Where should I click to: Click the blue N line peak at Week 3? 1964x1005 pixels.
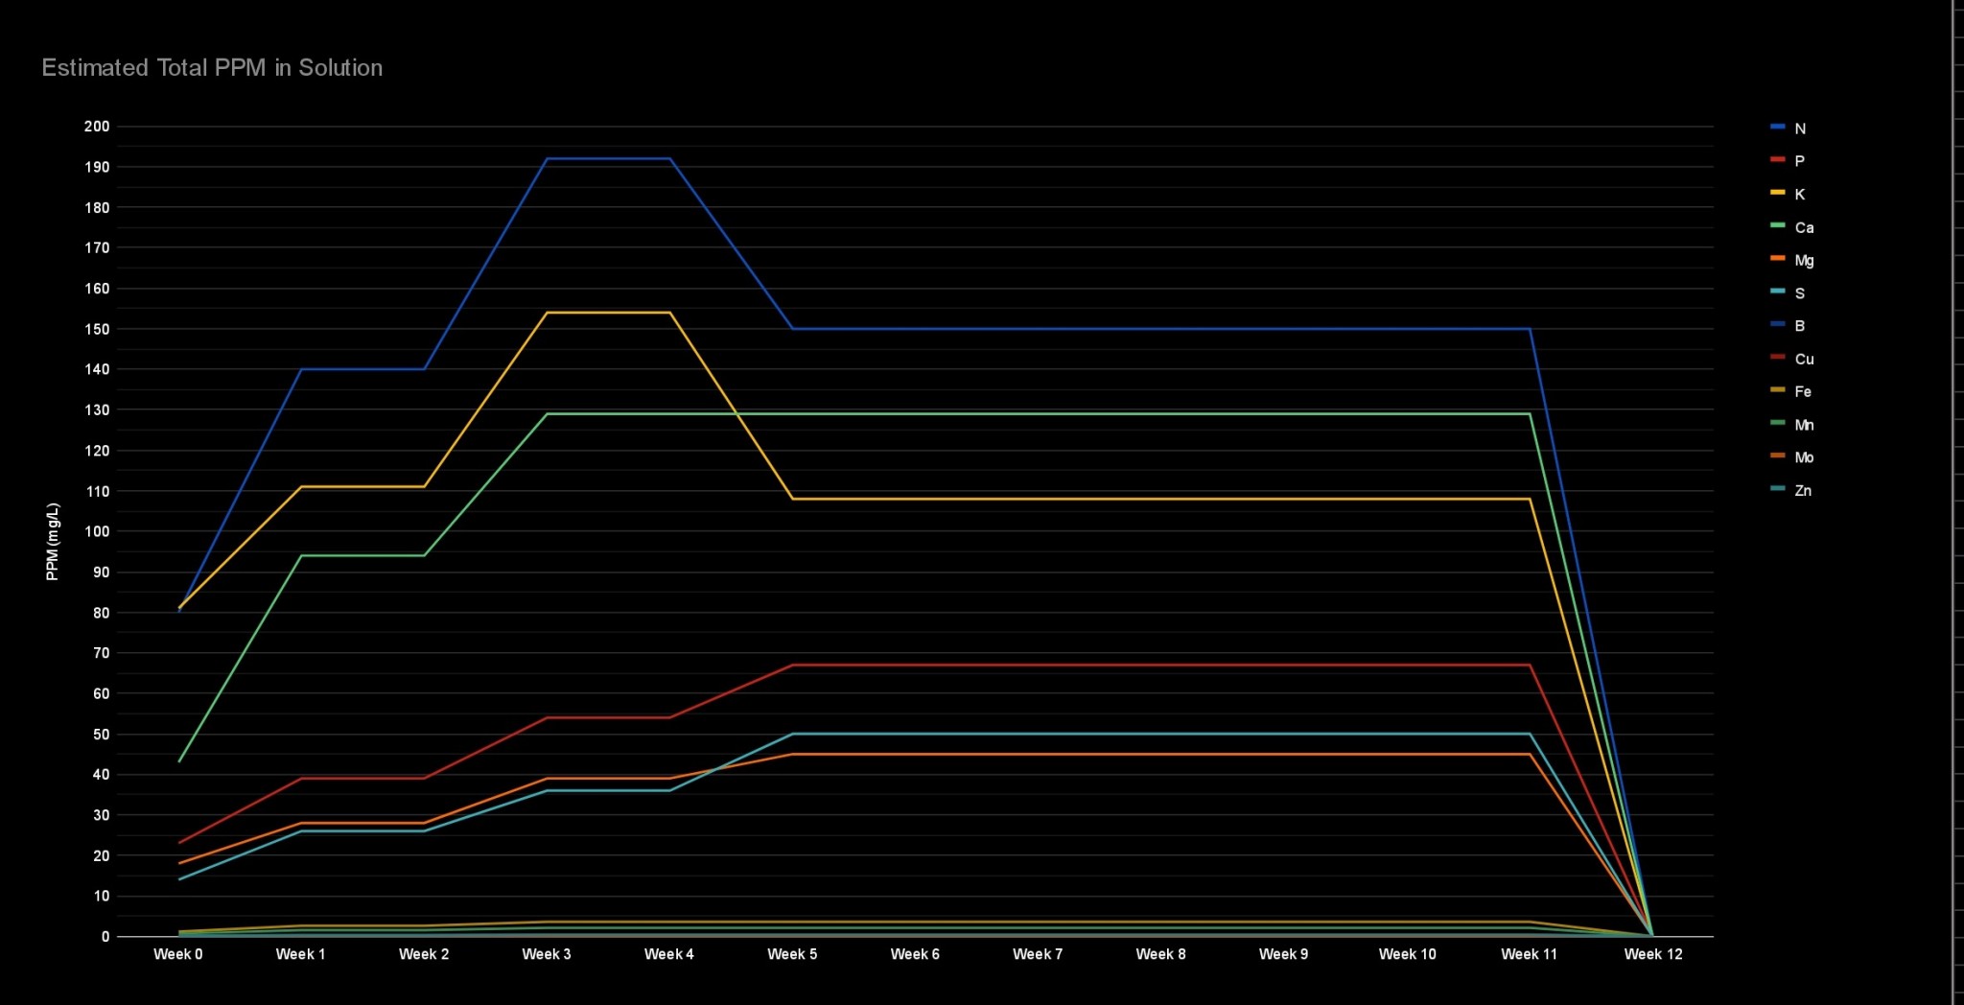[x=547, y=159]
